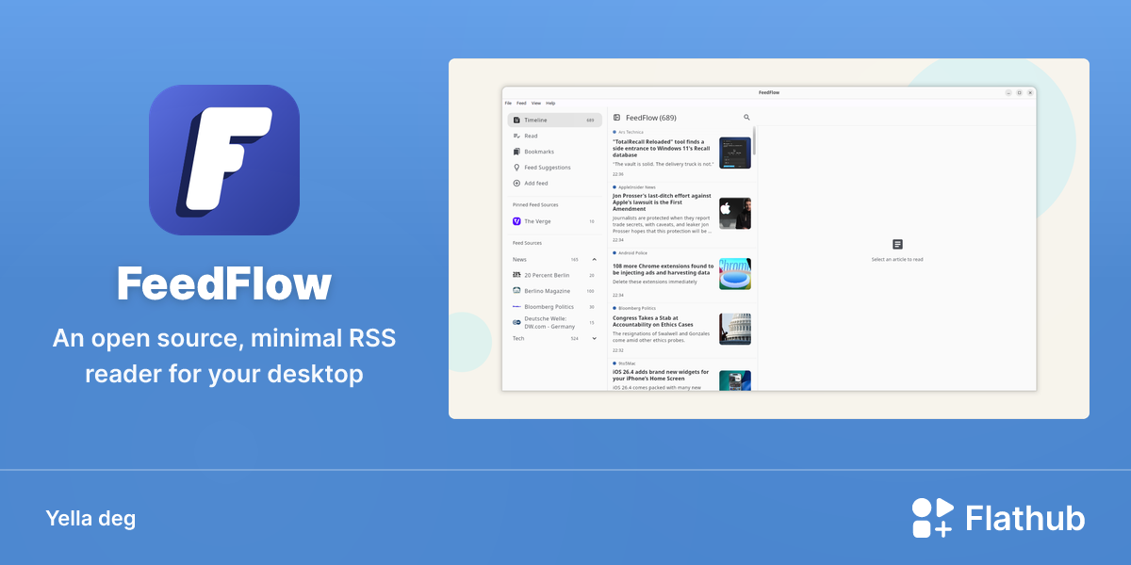Click the TotalRecall article thumbnail
1131x565 pixels.
(735, 153)
